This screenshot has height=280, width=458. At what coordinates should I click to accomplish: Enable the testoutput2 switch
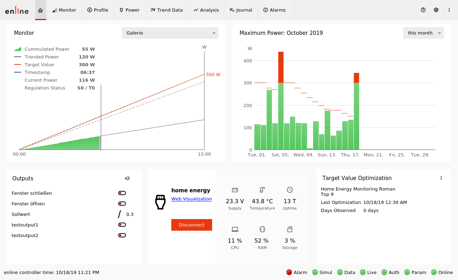[x=122, y=235]
